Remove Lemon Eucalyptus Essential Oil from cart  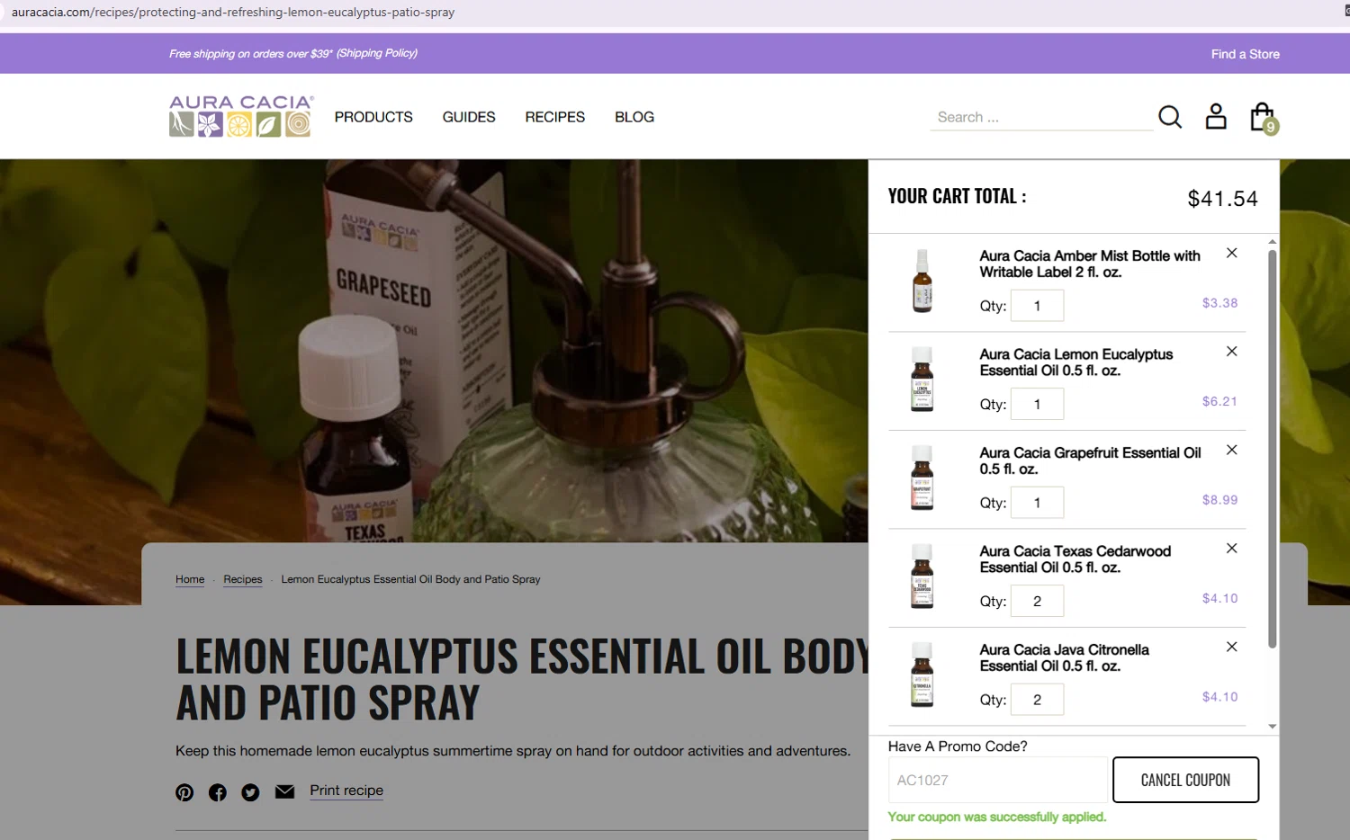click(x=1232, y=352)
